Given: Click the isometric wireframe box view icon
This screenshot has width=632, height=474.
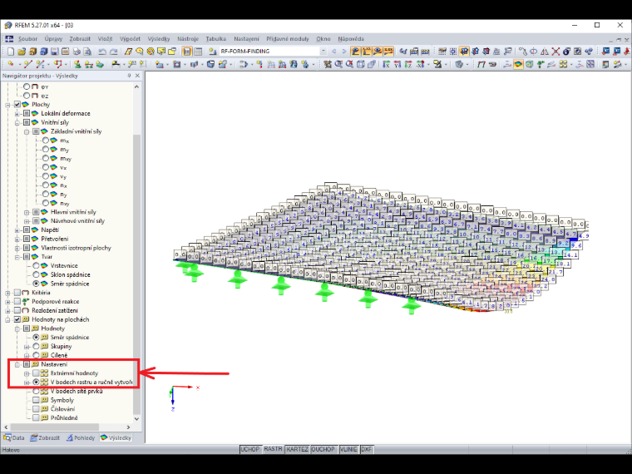Looking at the screenshot, I should tap(360, 64).
